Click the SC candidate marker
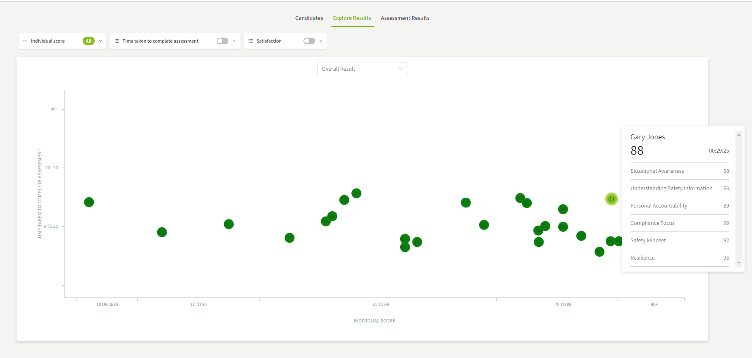This screenshot has height=358, width=752. coord(229,224)
